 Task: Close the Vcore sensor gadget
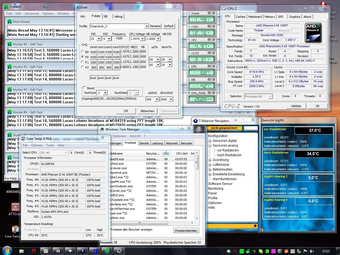click(214, 13)
